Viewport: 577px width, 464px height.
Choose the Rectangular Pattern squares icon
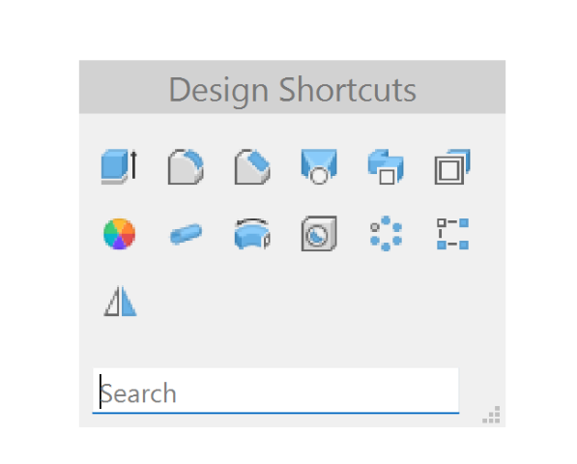click(452, 234)
